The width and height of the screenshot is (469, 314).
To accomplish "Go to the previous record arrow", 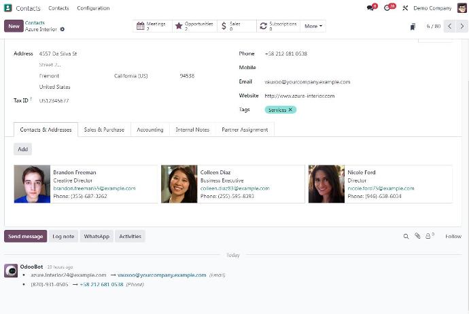I will [x=449, y=26].
